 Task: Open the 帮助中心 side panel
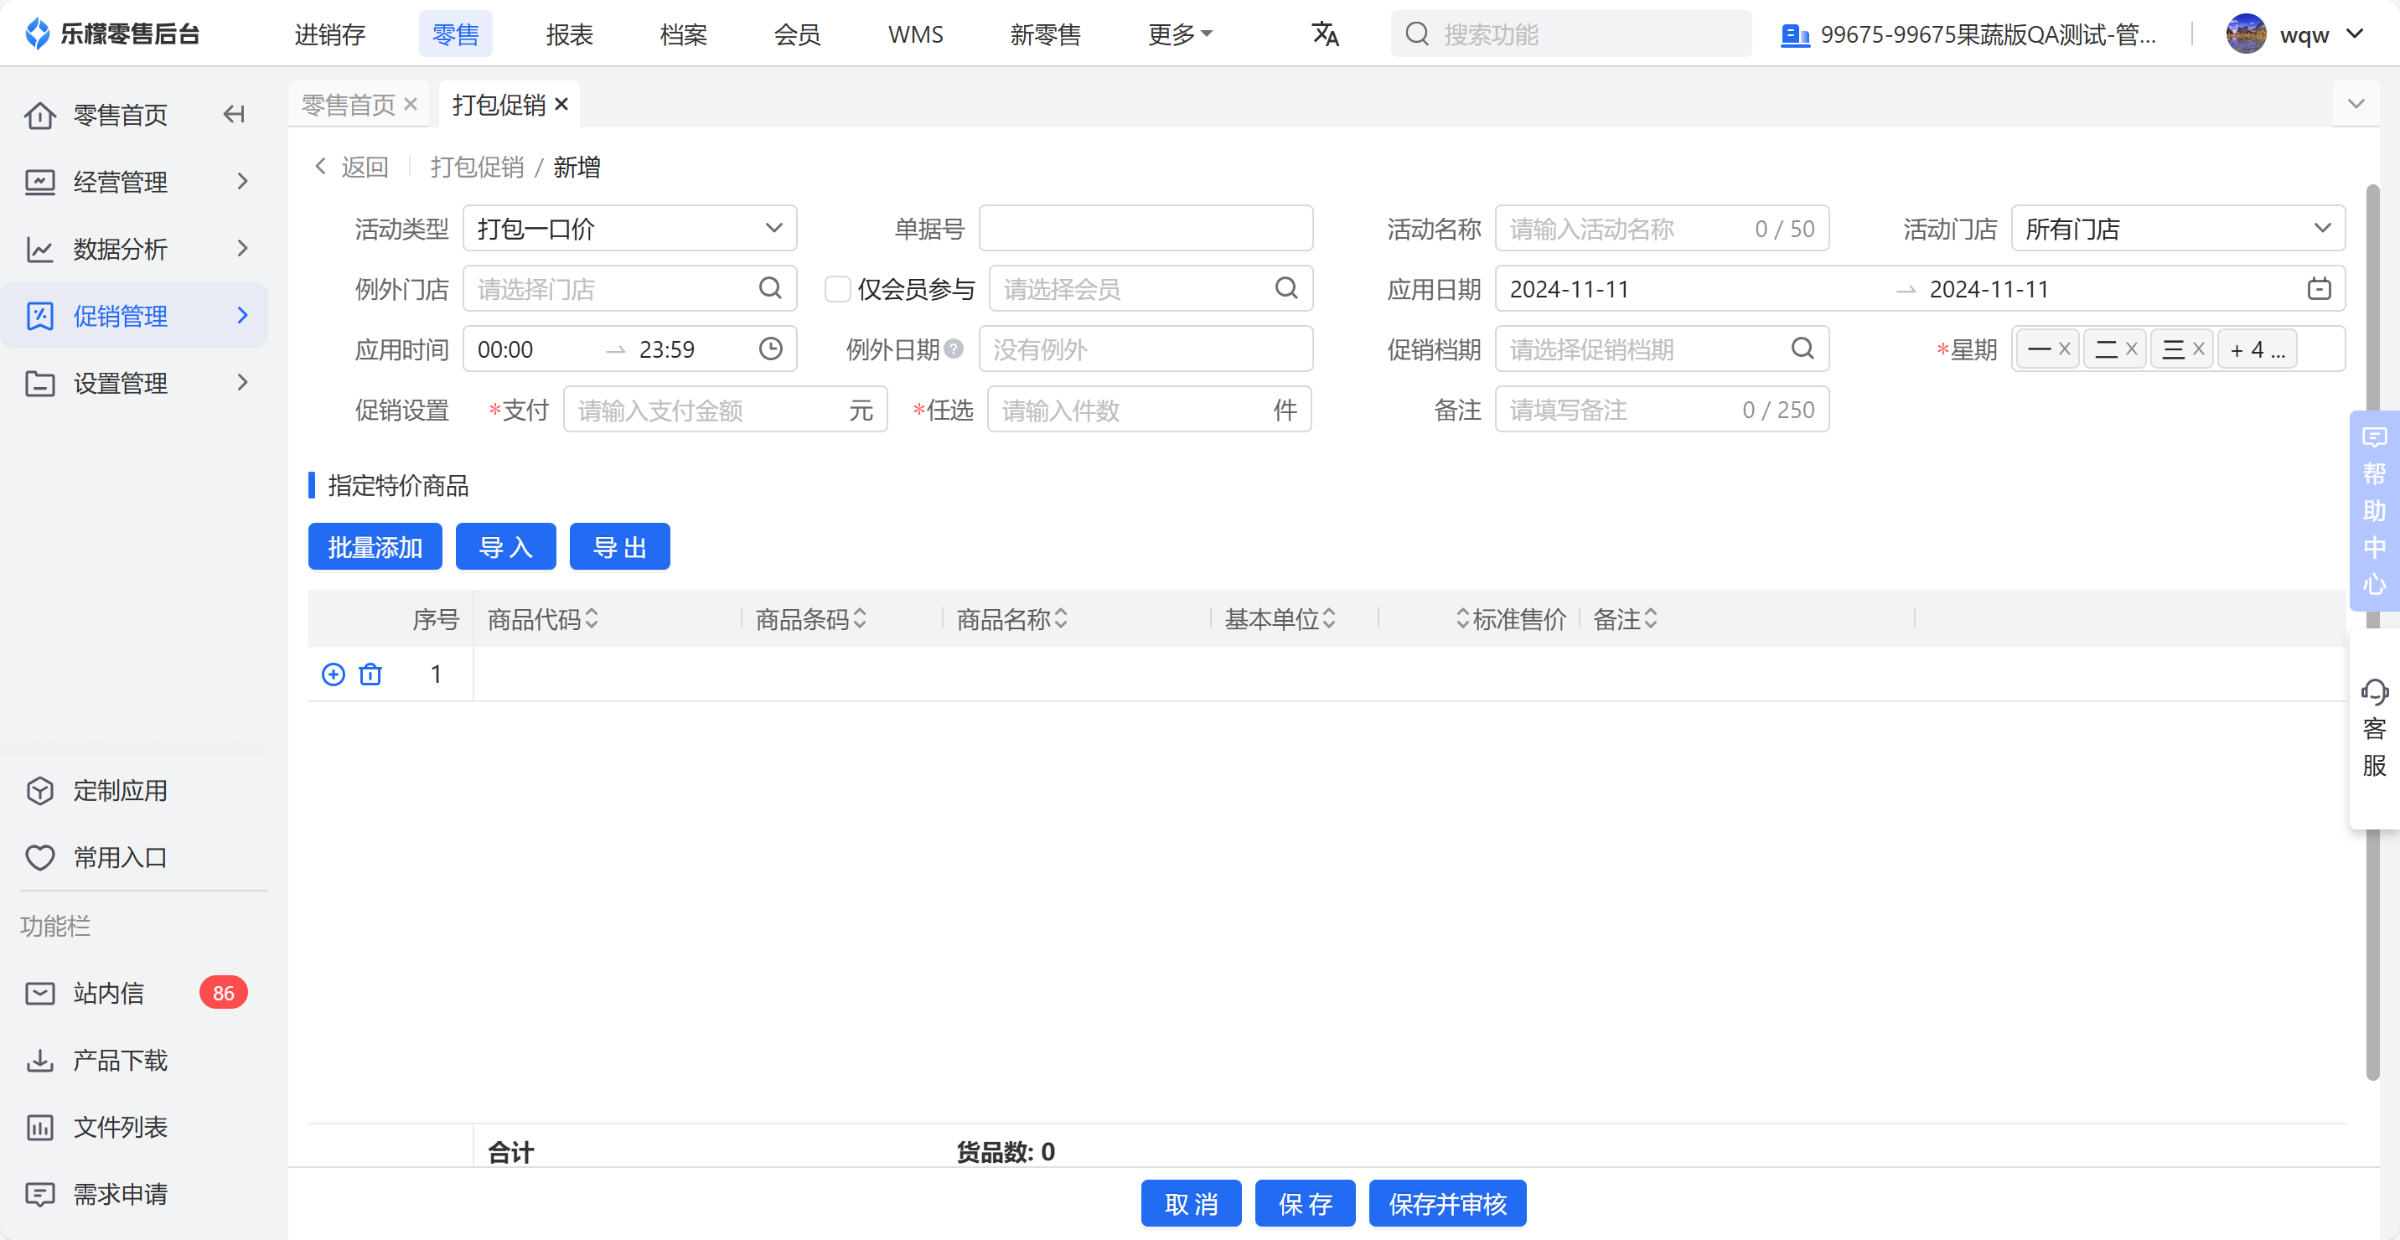click(2374, 510)
